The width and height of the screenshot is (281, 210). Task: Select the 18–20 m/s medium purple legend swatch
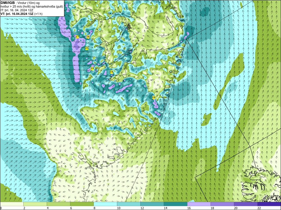[222, 204]
